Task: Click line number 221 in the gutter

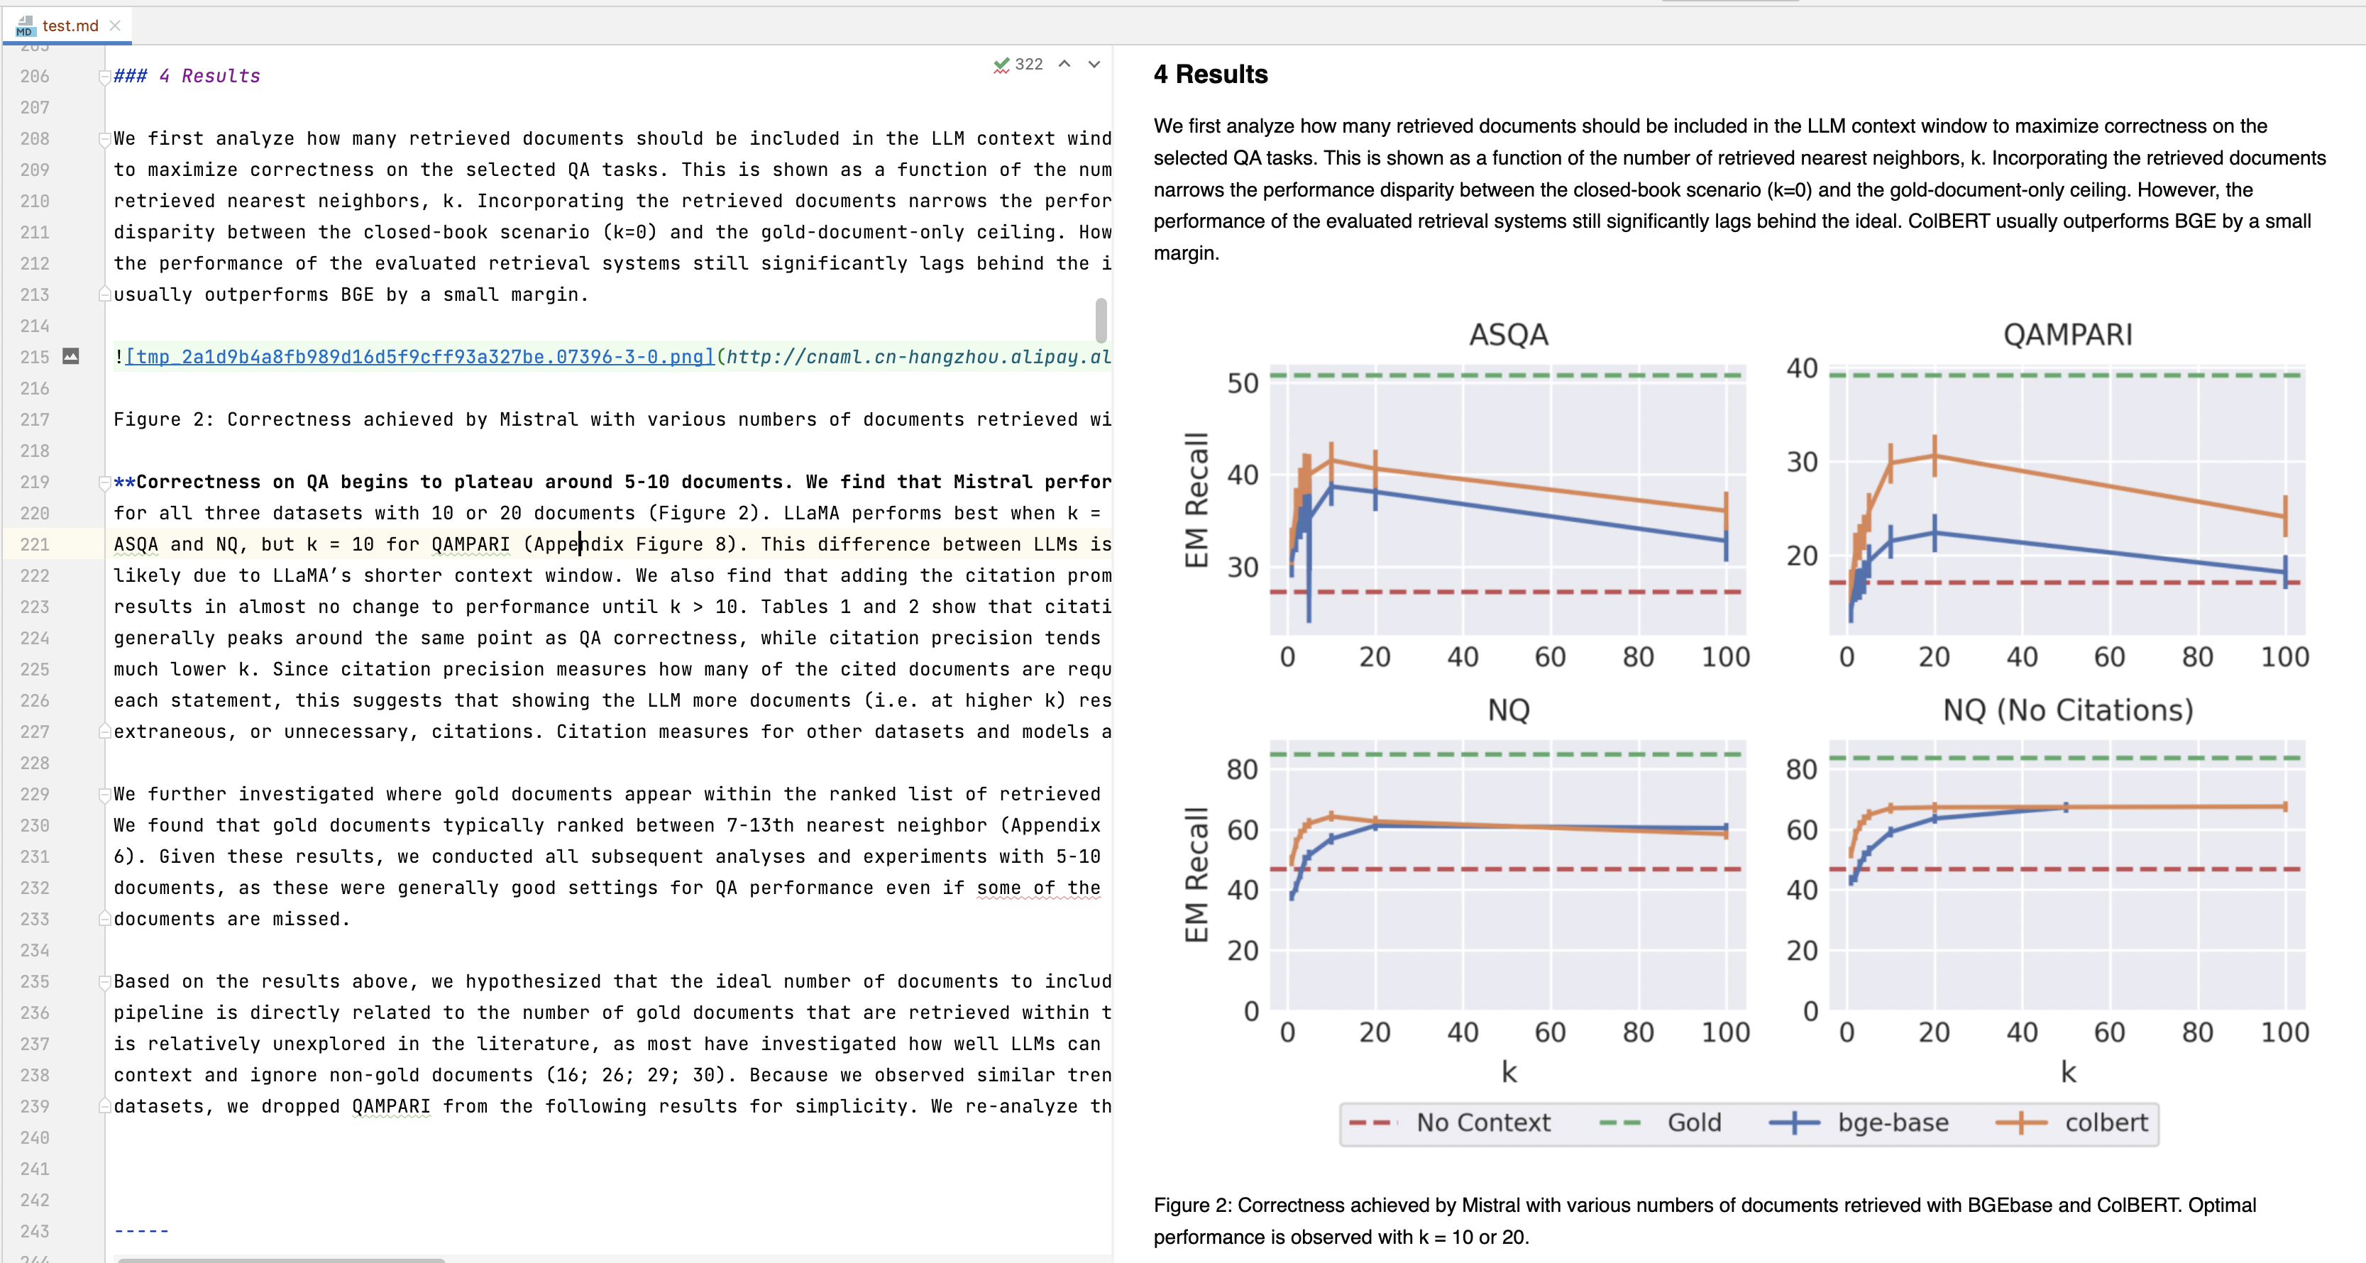Action: click(x=35, y=545)
